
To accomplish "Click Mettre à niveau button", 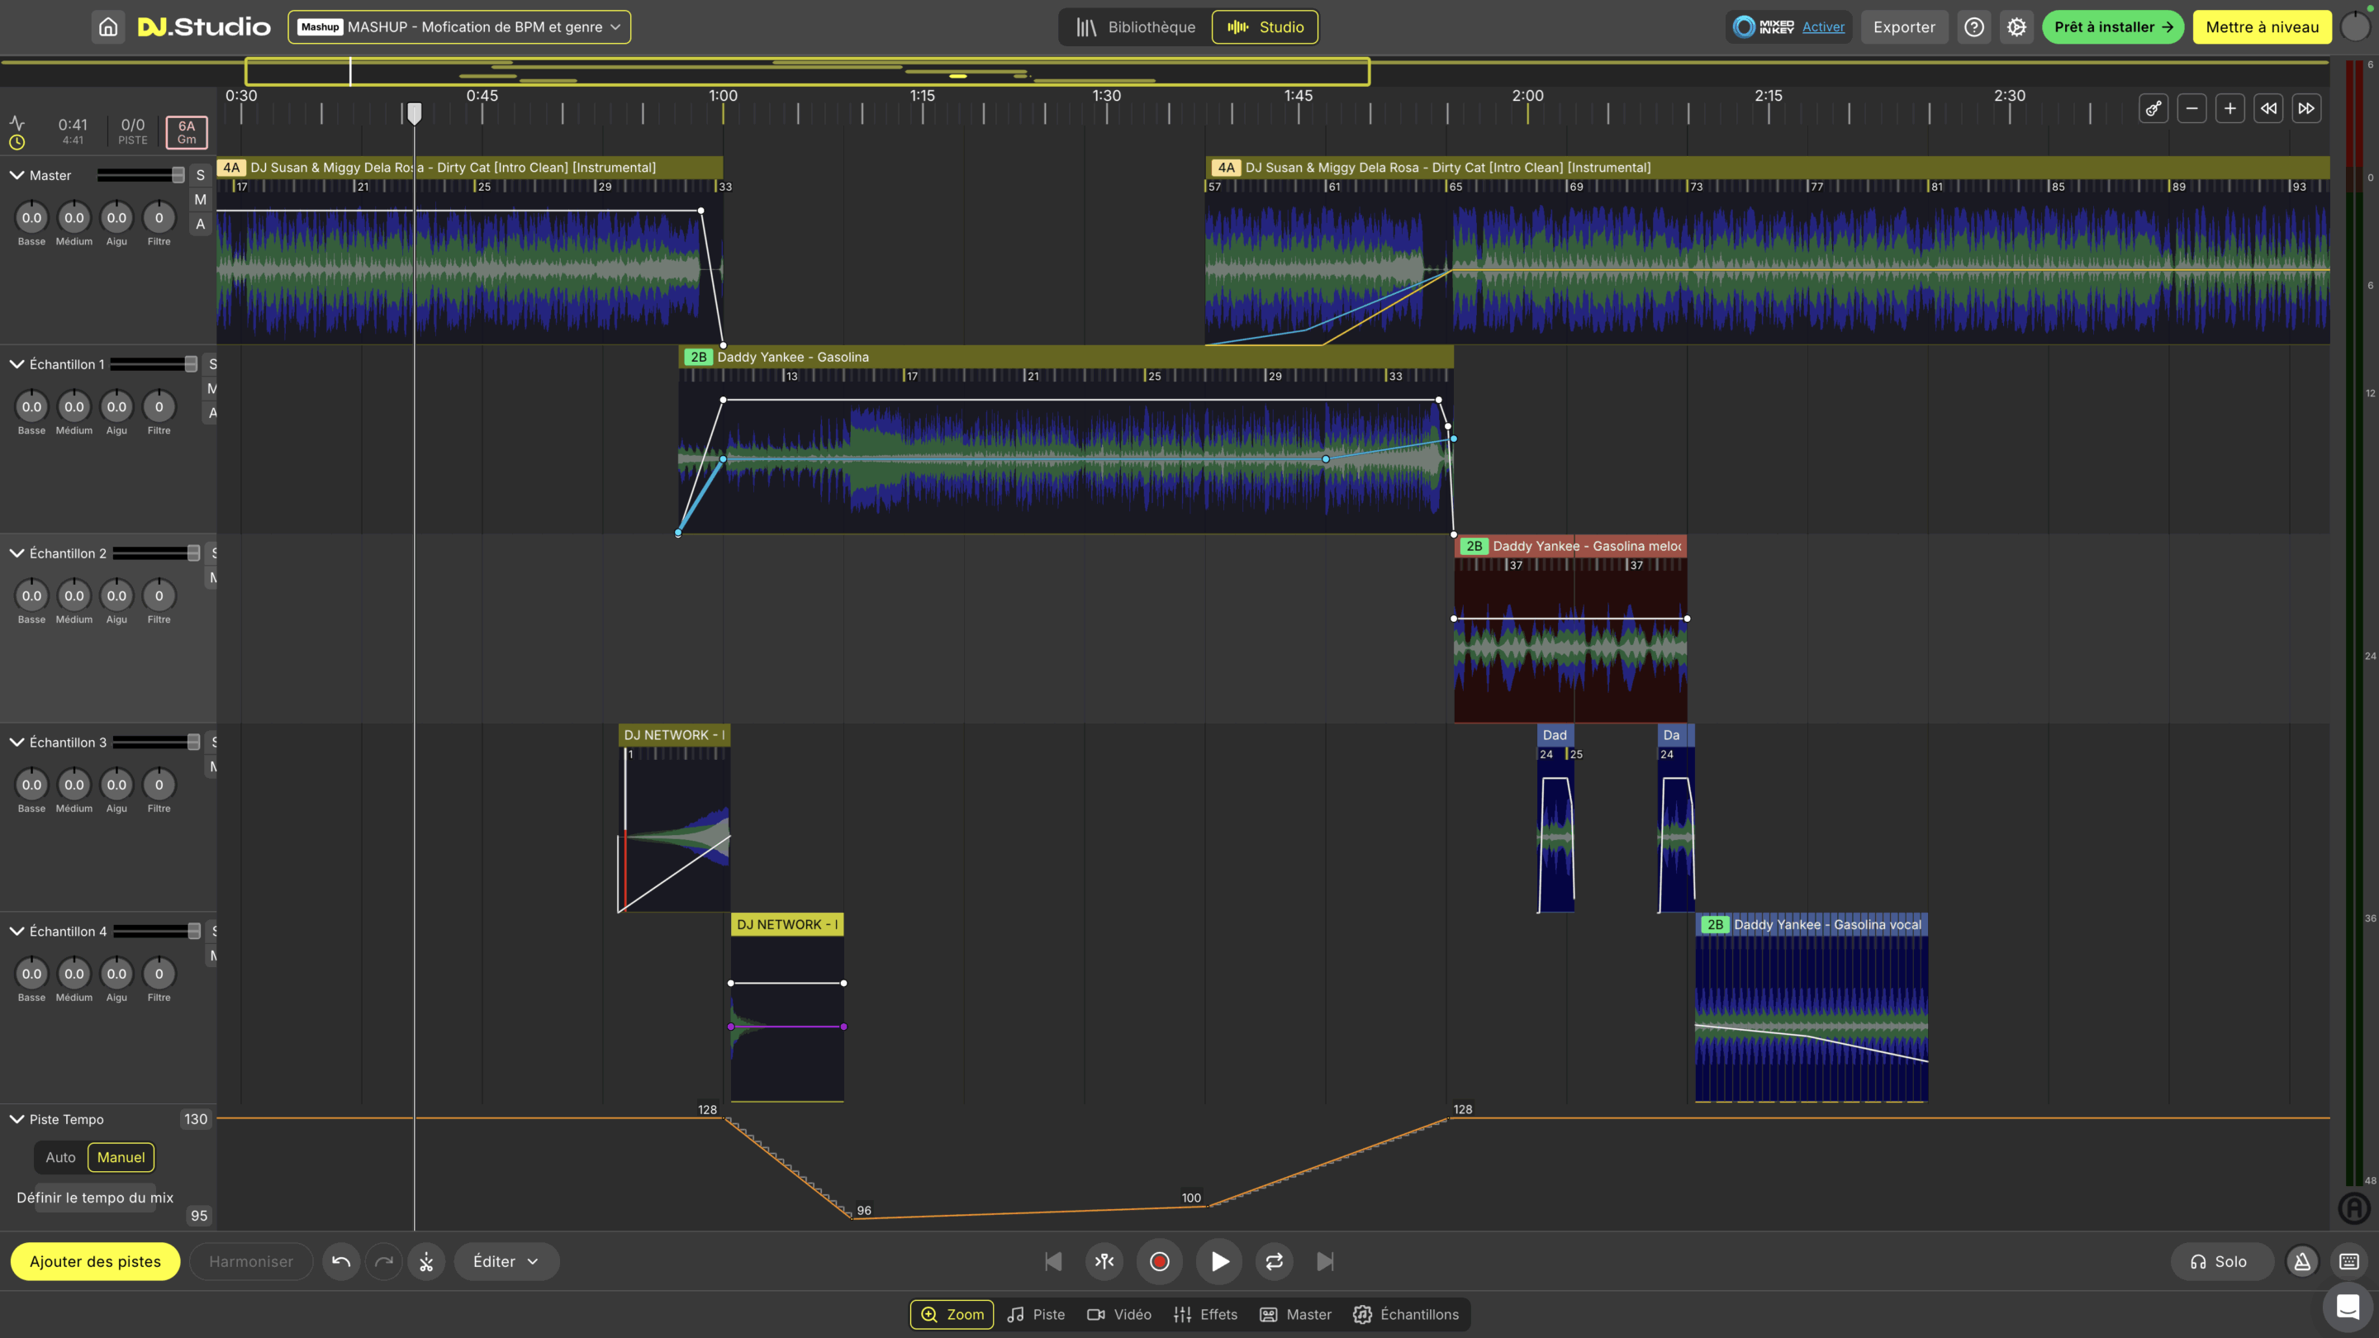I will (2262, 26).
